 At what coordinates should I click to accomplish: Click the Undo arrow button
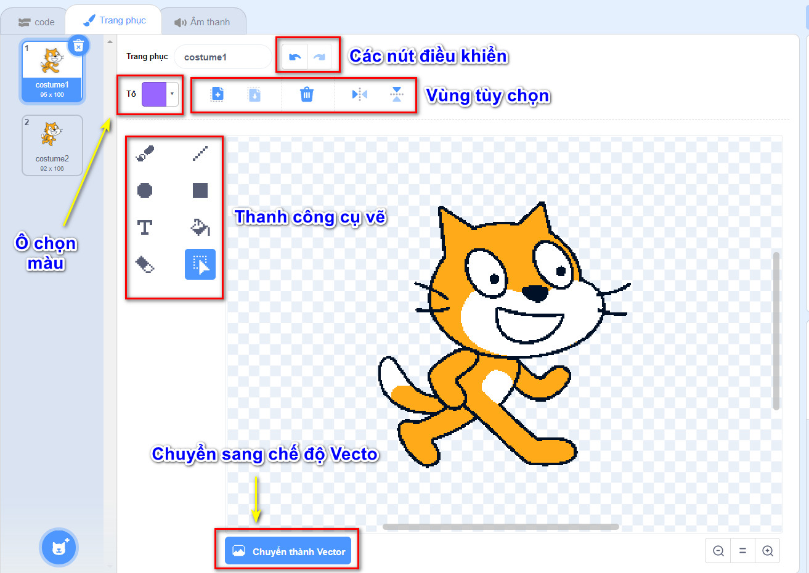click(x=295, y=57)
